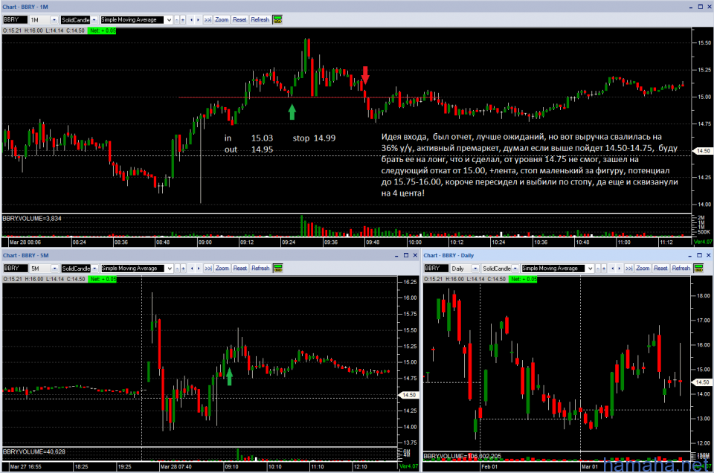Click right arrow in Daily chart toolbar
714x473 pixels.
[620, 268]
